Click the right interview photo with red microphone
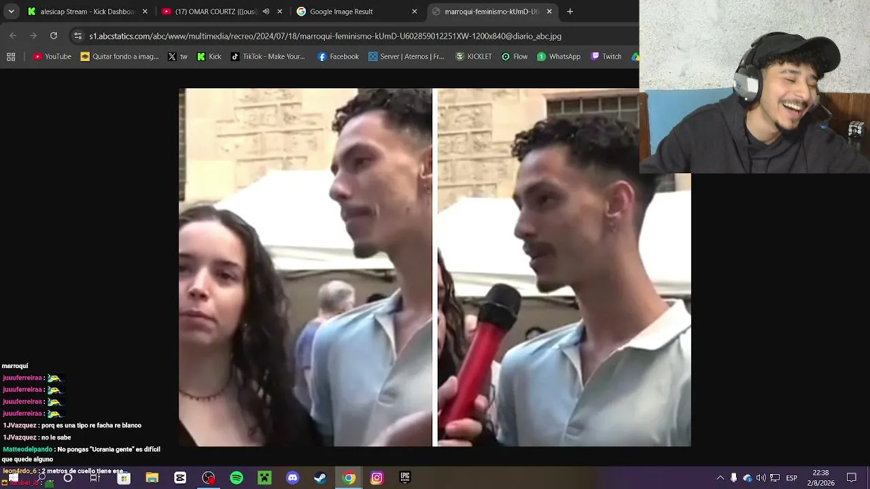The image size is (870, 489). click(564, 267)
